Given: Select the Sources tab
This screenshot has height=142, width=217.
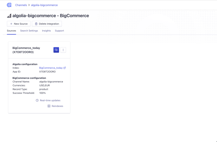Looking at the screenshot, I should pos(12,31).
